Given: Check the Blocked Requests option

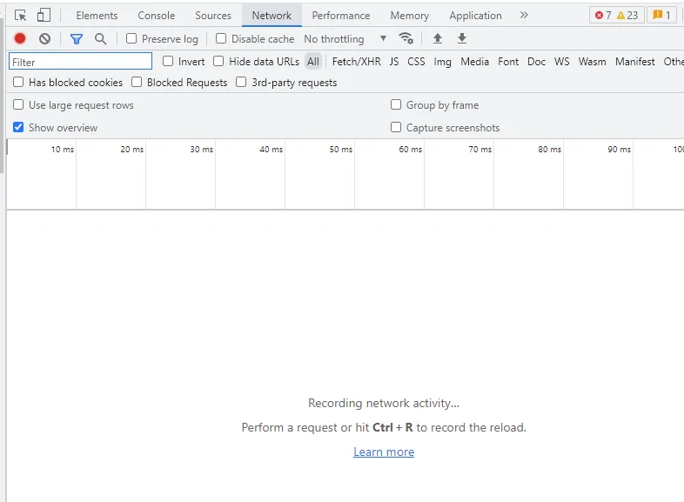Looking at the screenshot, I should (137, 82).
